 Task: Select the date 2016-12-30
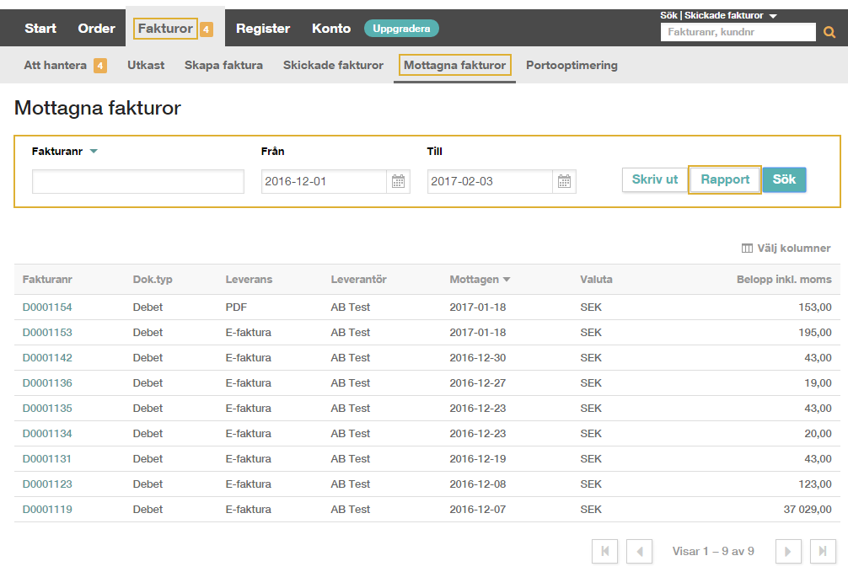[x=478, y=358]
